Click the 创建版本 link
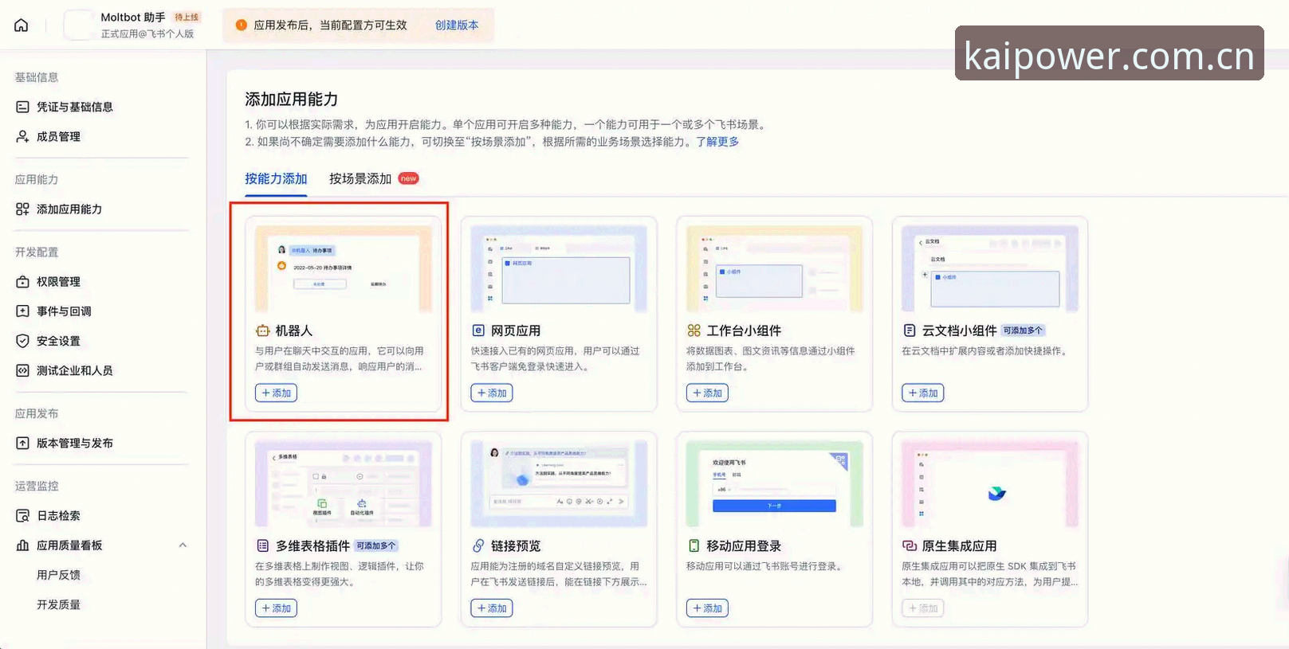 (x=457, y=25)
